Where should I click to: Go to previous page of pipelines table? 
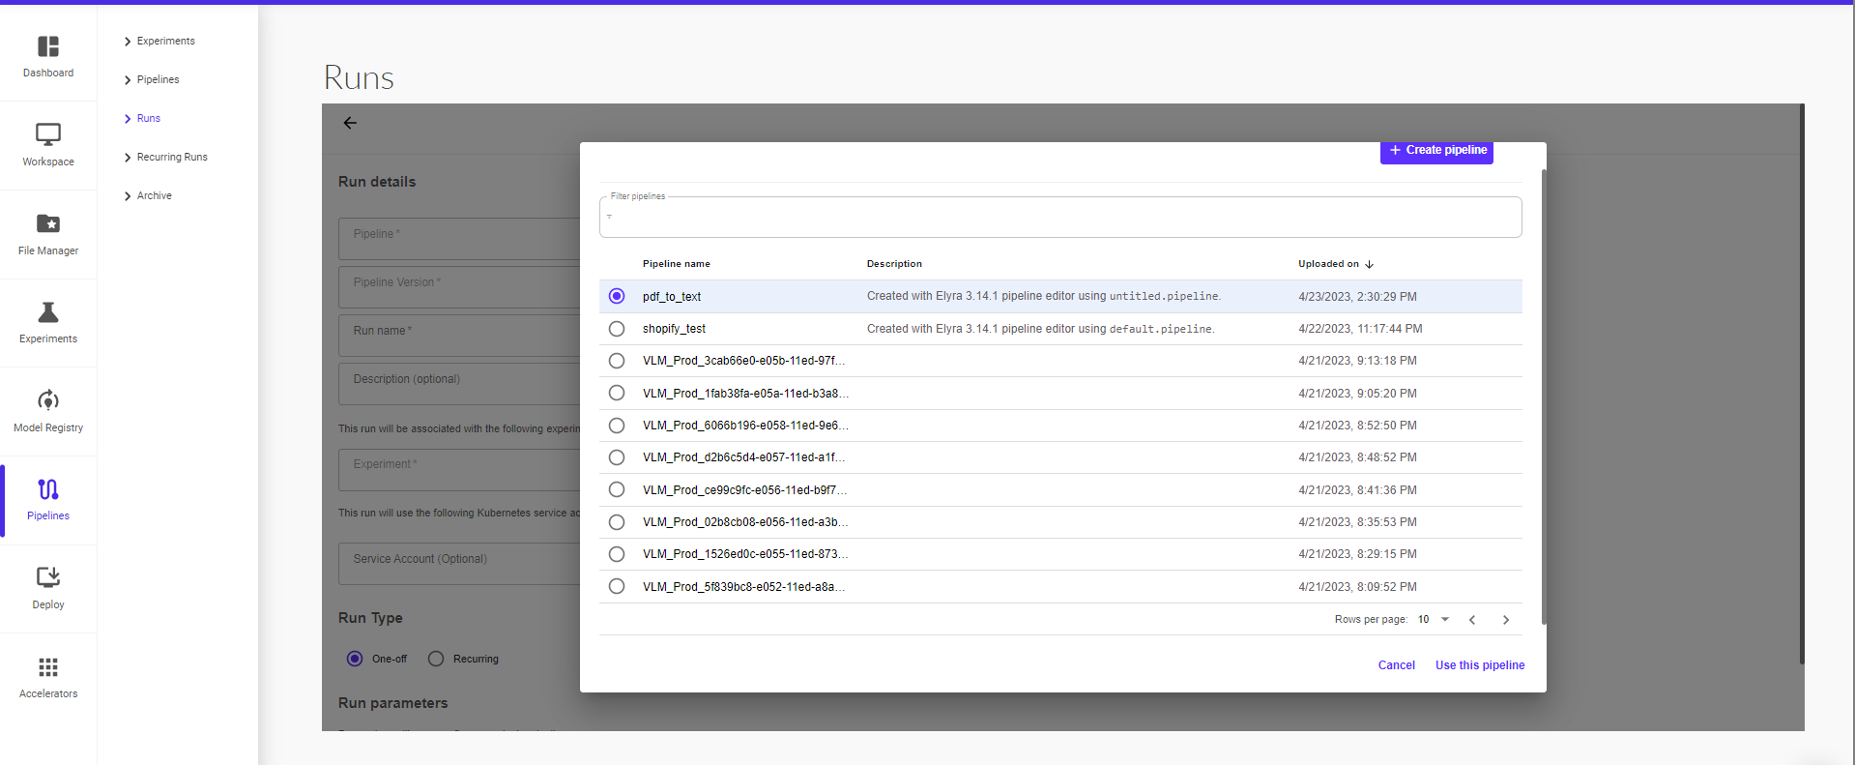click(1472, 620)
